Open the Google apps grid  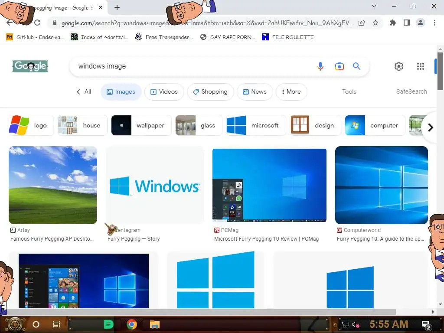point(421,66)
